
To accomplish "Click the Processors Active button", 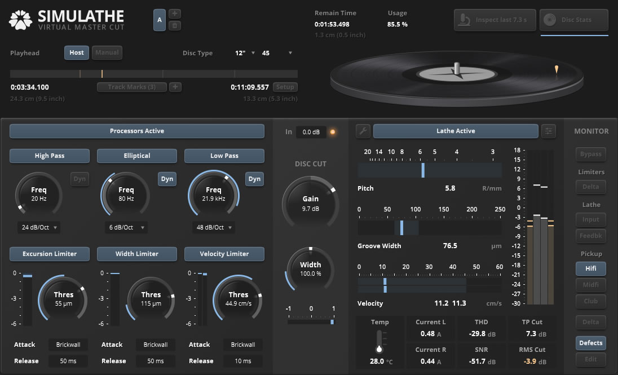I will point(137,131).
